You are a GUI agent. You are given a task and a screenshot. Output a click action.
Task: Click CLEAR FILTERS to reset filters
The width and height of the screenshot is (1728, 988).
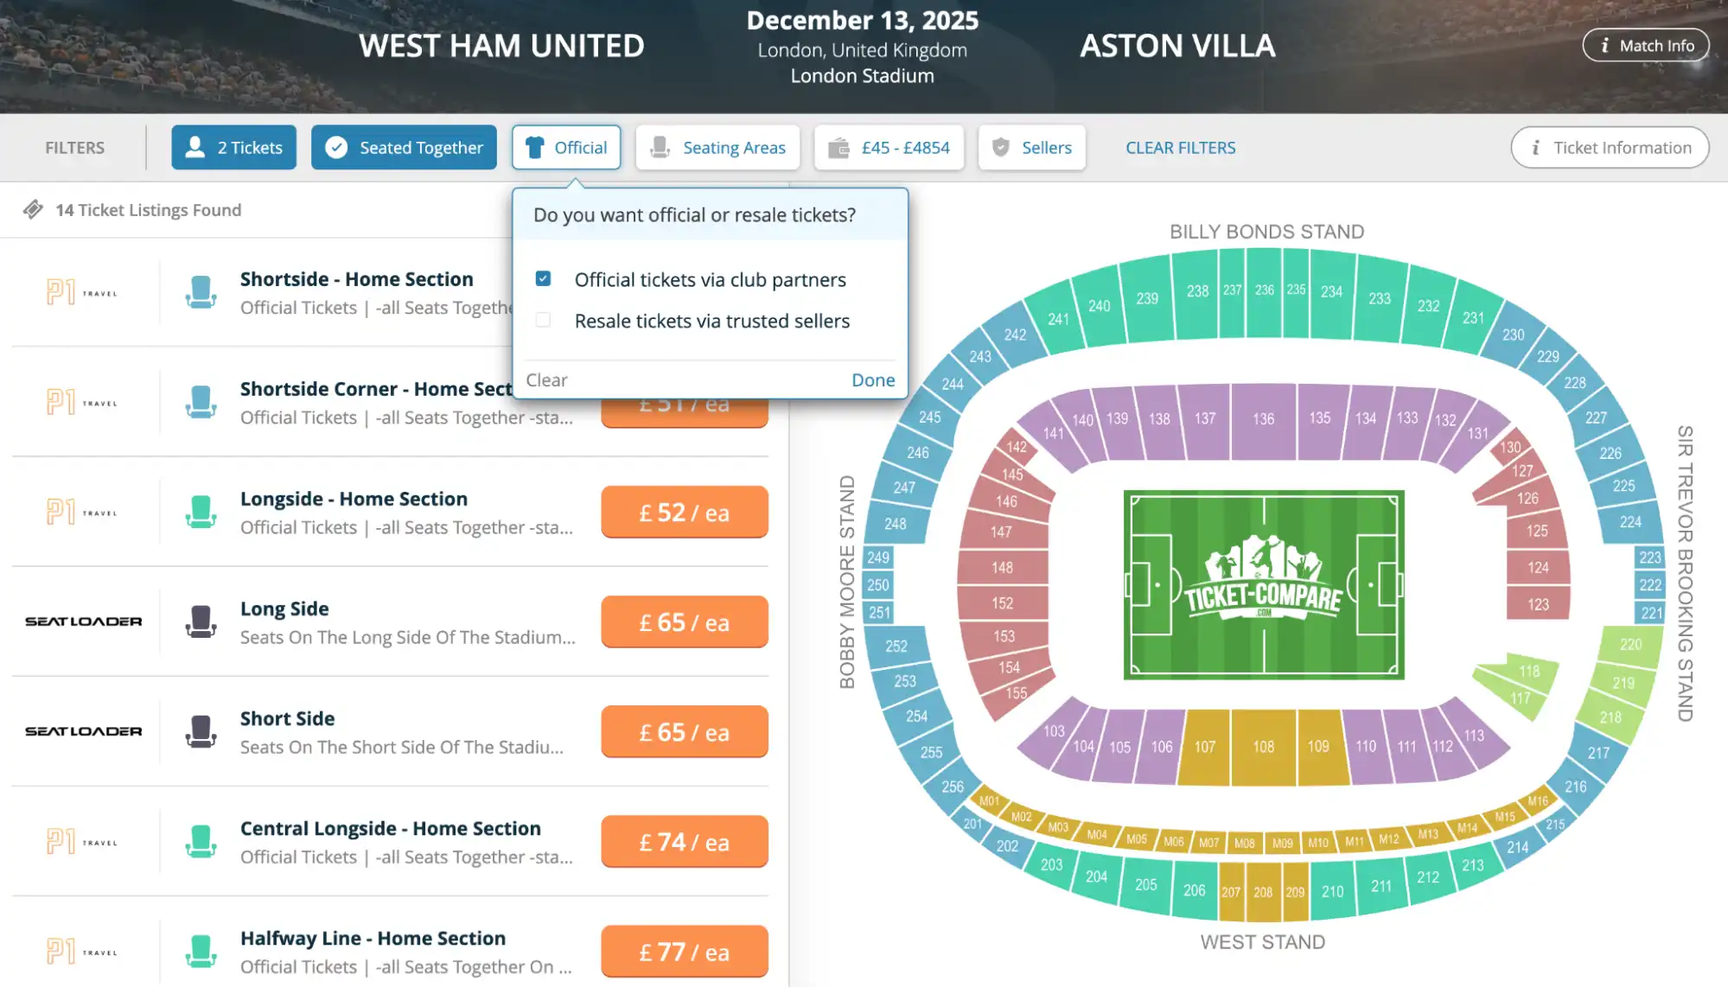(1180, 147)
